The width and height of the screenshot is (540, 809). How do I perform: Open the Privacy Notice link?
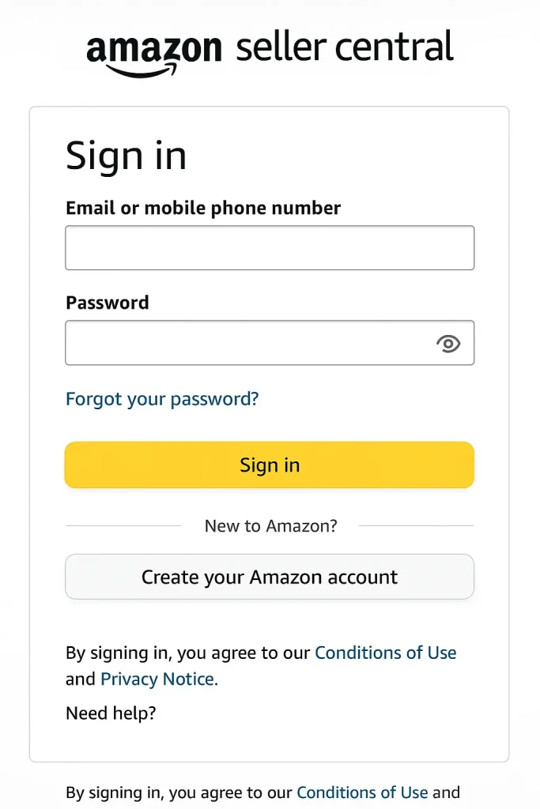point(157,679)
